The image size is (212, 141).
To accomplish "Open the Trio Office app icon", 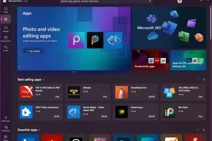I will (169, 92).
